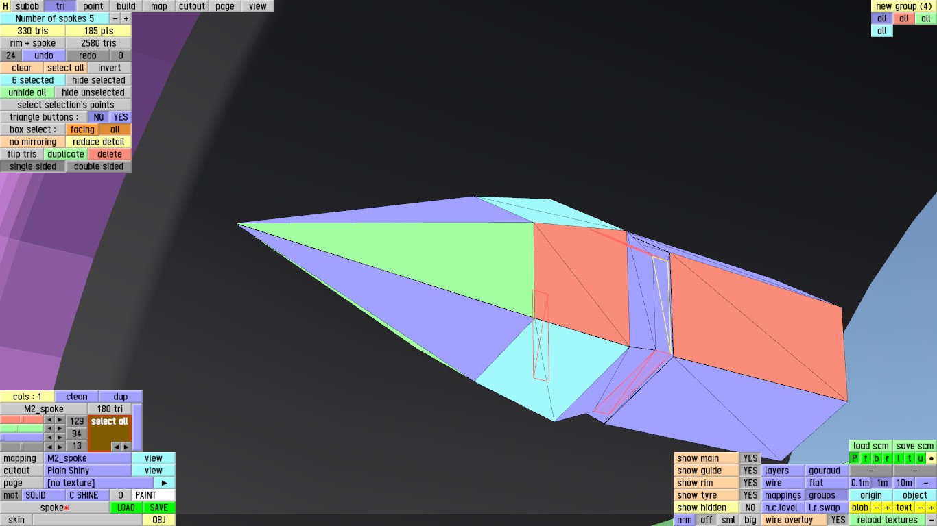Click the yellow dot button after u
Viewport: 937px width, 526px height.
tap(932, 458)
